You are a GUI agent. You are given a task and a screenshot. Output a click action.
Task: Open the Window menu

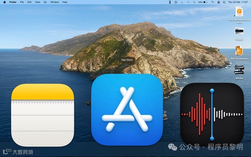click(55, 2)
